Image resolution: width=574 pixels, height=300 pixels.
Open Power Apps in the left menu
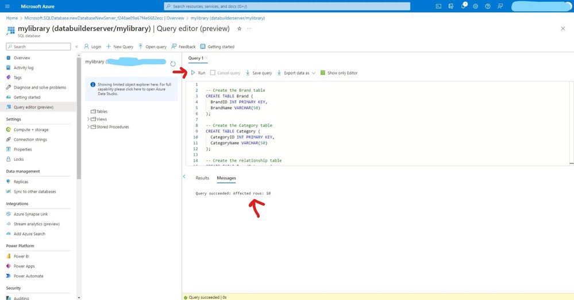click(x=24, y=266)
